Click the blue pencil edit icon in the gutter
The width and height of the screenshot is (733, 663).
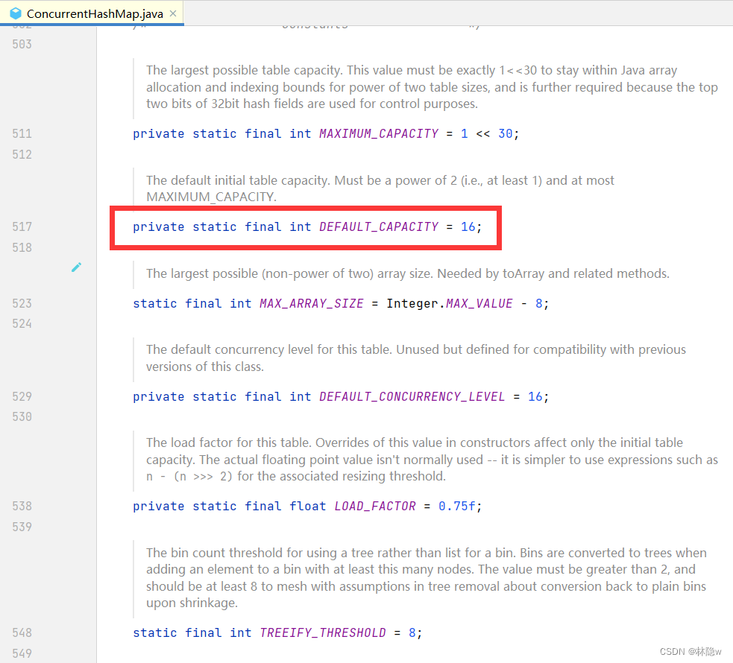point(76,267)
